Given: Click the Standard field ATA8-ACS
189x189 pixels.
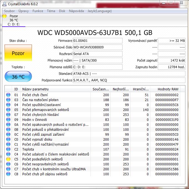Looking at the screenshot, I should click(x=129, y=74).
